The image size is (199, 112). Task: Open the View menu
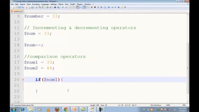[x=29, y=4]
